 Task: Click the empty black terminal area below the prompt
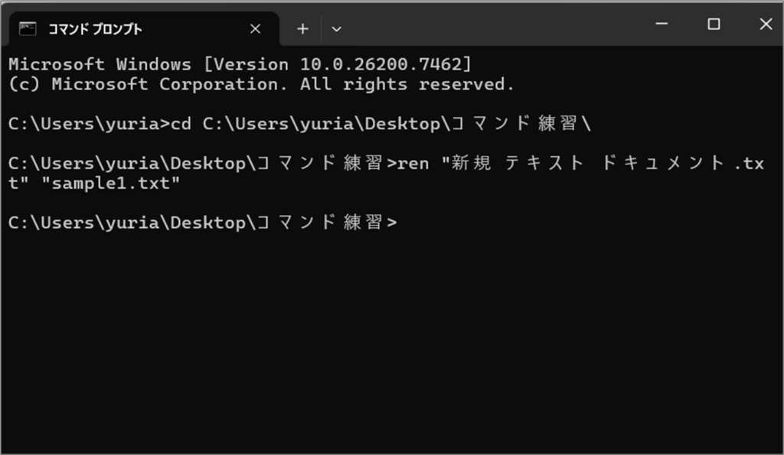tap(383, 344)
